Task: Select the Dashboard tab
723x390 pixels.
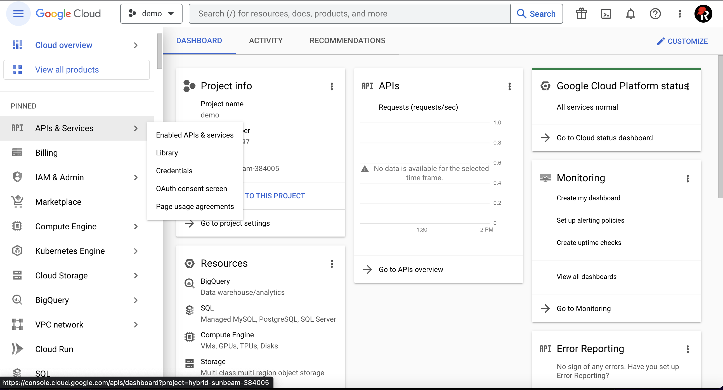Action: tap(199, 41)
